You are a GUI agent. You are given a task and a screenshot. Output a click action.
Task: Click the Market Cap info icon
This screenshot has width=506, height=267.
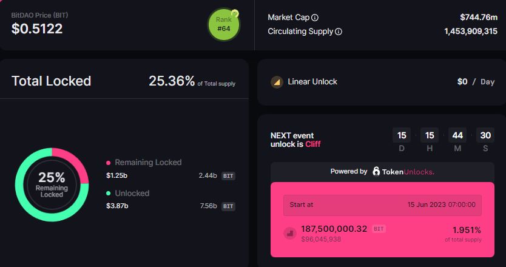click(x=315, y=18)
